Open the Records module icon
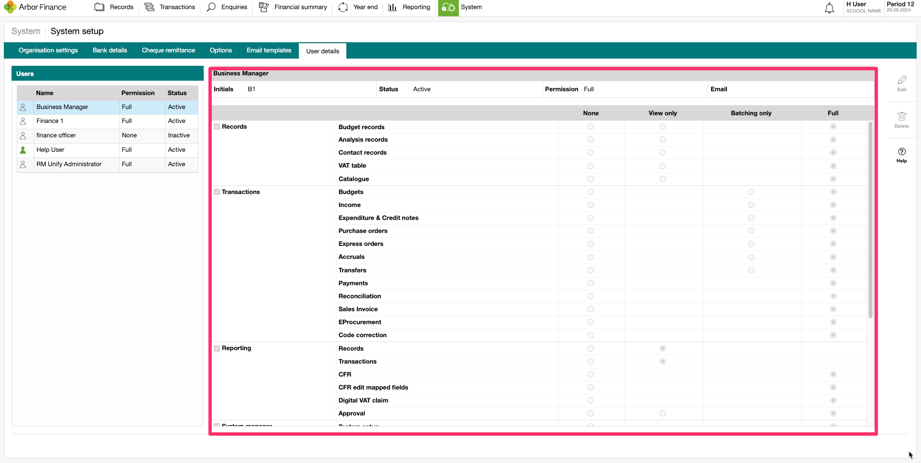This screenshot has width=921, height=463. click(99, 7)
